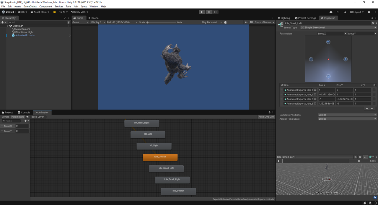This screenshot has width=378, height=205.
Task: Click the yellow package manager icon
Action: [x=54, y=12]
